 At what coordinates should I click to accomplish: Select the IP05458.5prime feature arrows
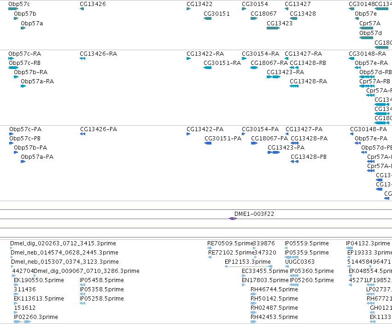82,285
